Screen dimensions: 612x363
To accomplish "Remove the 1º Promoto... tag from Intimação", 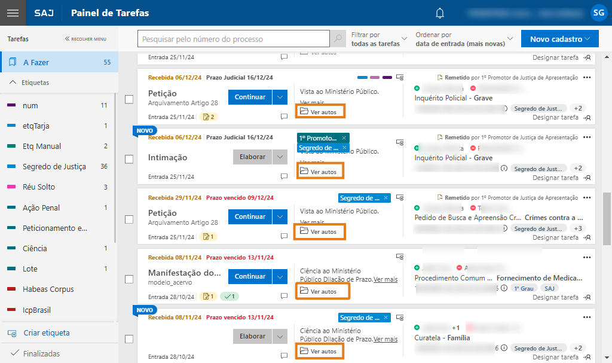I will click(x=344, y=138).
